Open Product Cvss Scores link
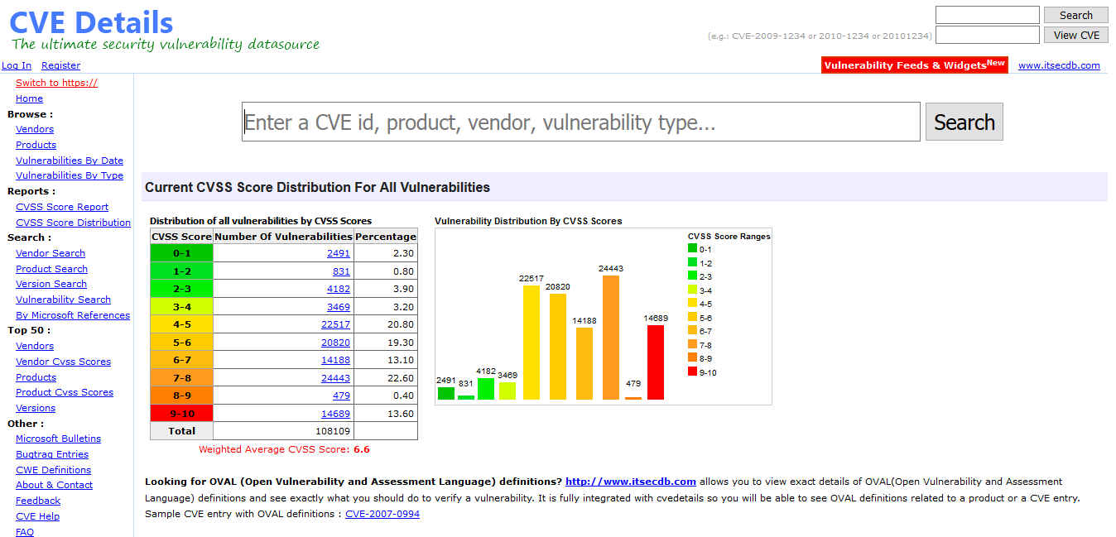Viewport: 1116px width, 537px height. tap(65, 392)
